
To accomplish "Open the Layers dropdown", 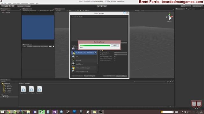I will (186, 6).
